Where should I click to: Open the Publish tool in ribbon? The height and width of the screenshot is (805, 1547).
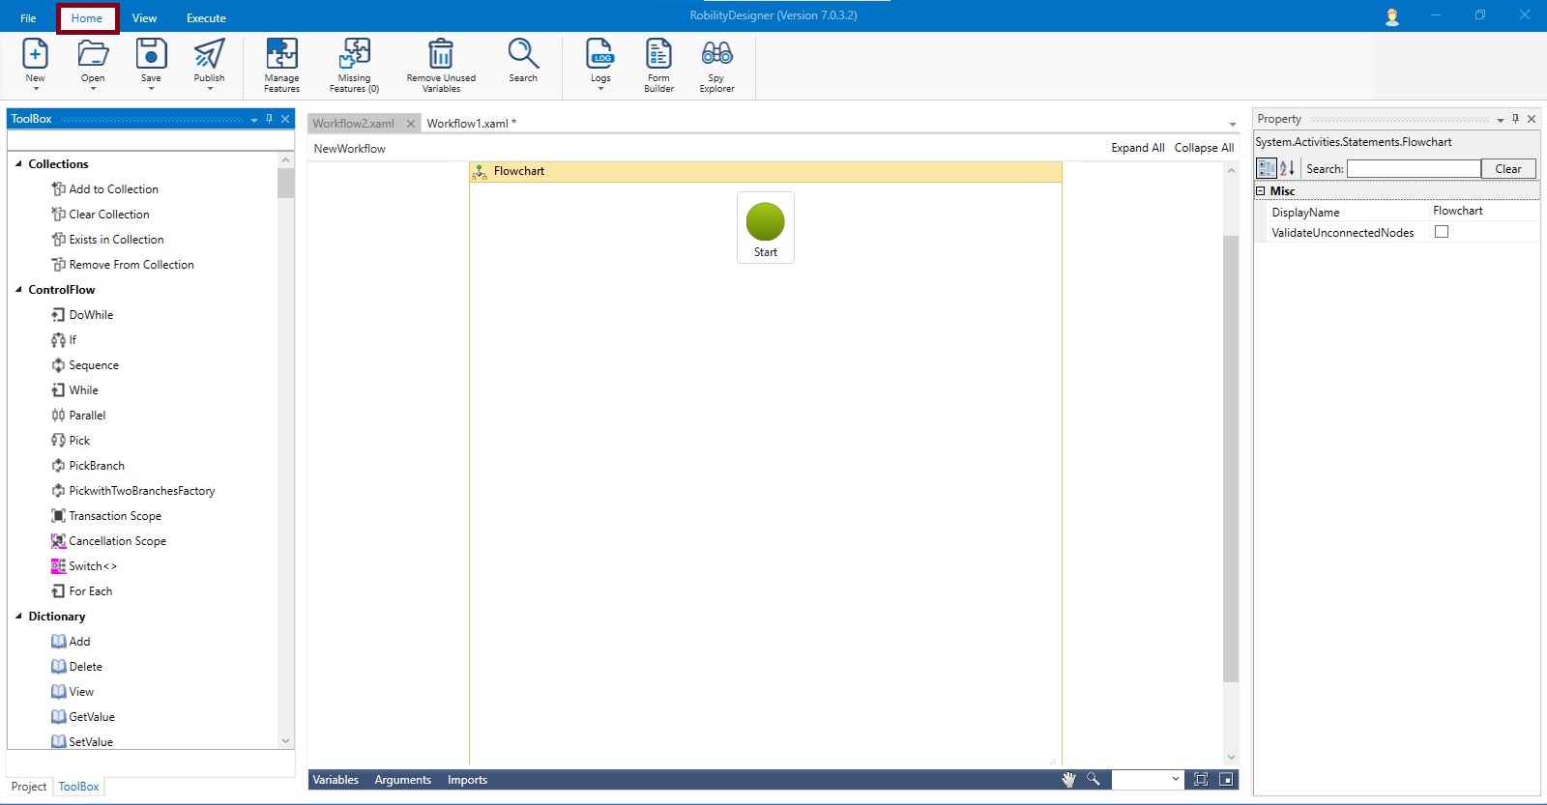(x=209, y=55)
